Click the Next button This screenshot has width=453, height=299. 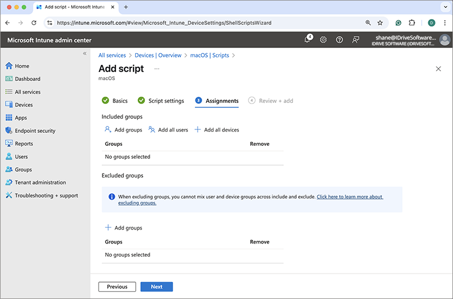pos(156,287)
